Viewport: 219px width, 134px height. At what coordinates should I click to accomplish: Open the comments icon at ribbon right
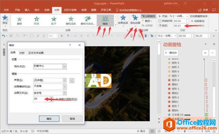point(214,10)
